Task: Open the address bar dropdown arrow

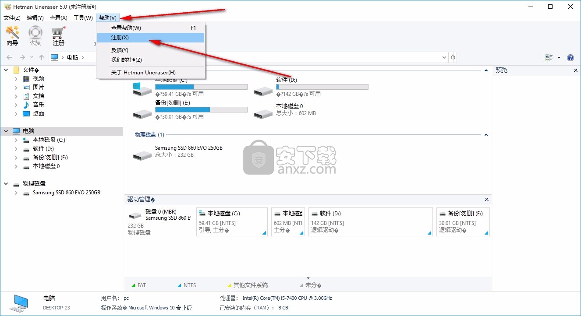Action: pyautogui.click(x=444, y=57)
